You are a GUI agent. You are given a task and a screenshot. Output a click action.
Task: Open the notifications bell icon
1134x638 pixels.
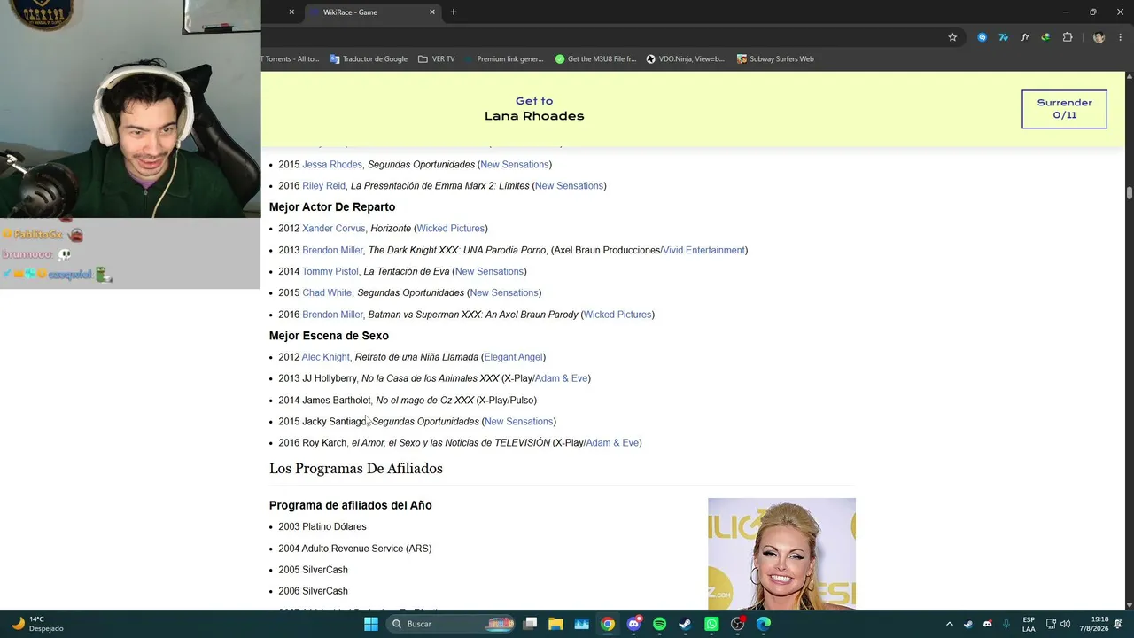(x=1118, y=624)
